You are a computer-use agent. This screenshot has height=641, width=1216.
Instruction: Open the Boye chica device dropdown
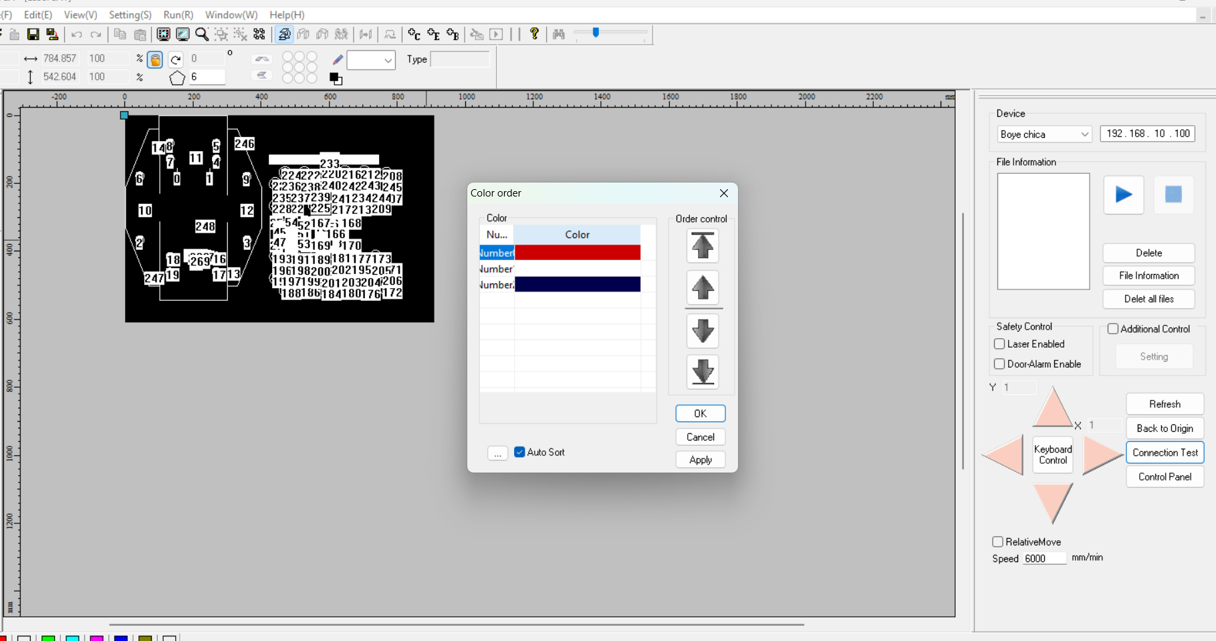point(1044,134)
